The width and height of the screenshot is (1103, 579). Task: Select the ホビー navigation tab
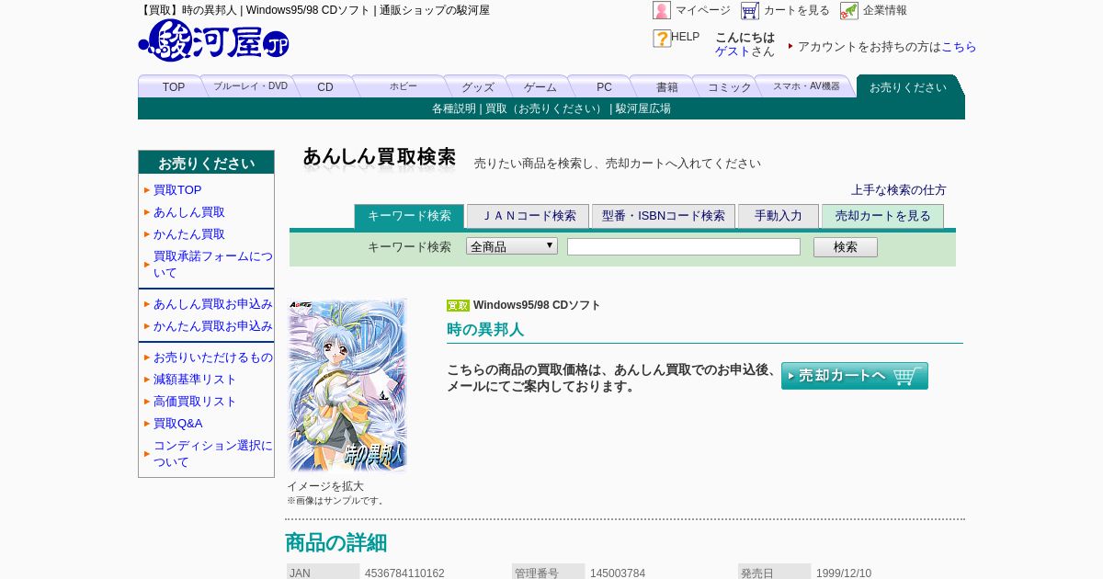click(403, 86)
